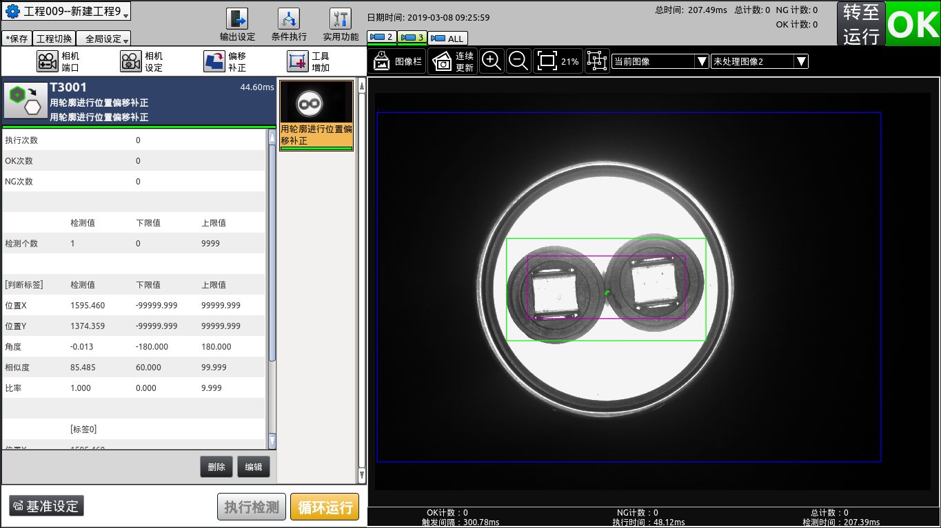Click the 转至运行 button
This screenshot has height=528, width=941.
point(861,24)
